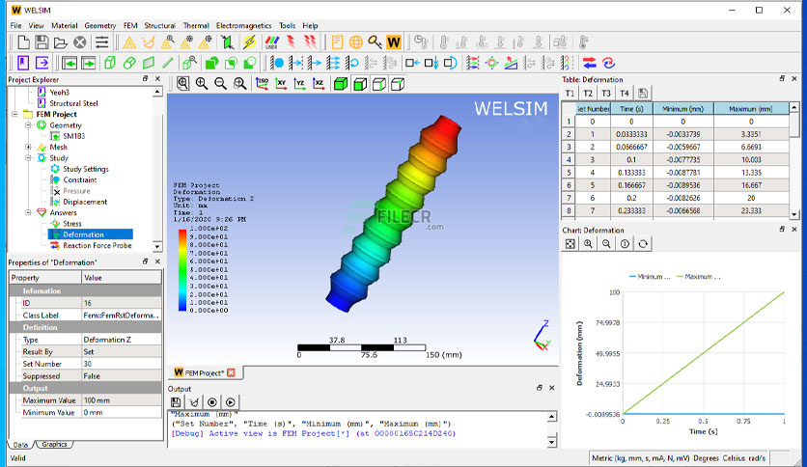Viewport: 807px width, 467px height.
Task: Click the solid green shaded display cube
Action: tap(341, 83)
